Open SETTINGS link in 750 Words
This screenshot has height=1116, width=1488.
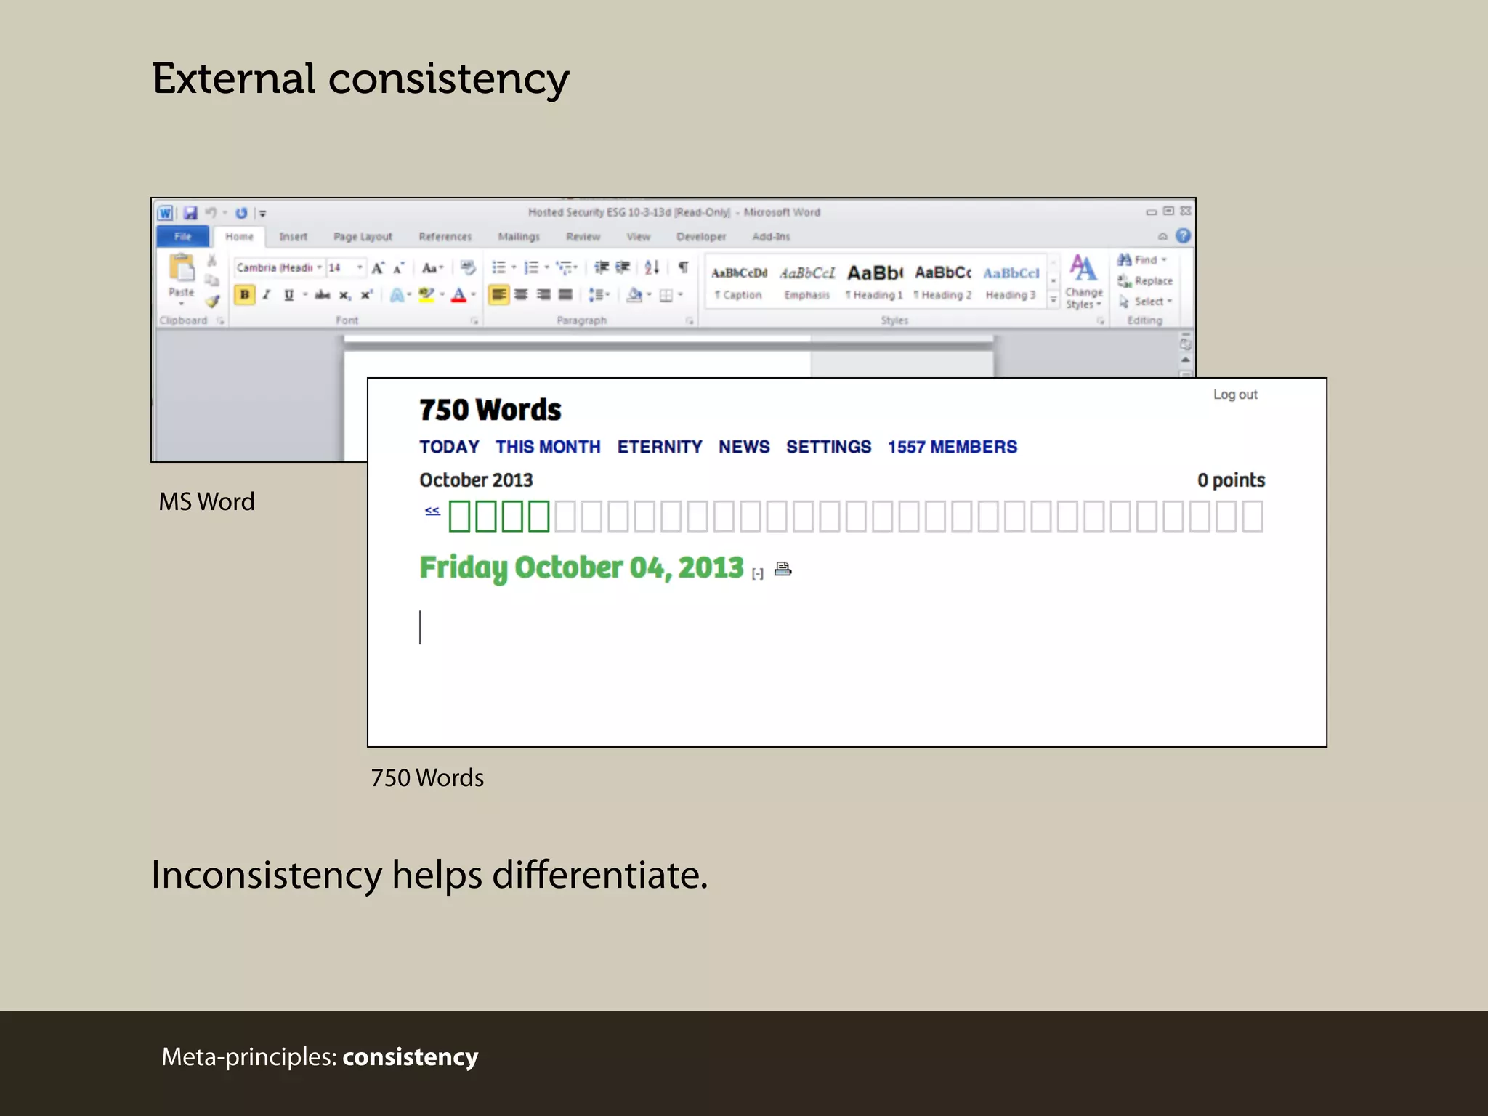click(828, 447)
